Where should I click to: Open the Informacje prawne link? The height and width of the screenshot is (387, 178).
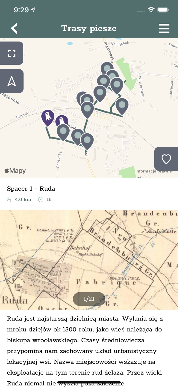(153, 171)
